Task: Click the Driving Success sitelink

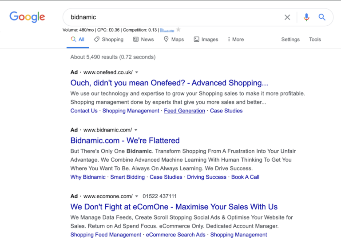Action: [x=206, y=177]
